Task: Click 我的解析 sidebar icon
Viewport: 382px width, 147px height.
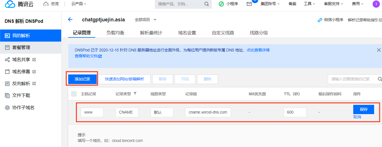Action: (7, 36)
